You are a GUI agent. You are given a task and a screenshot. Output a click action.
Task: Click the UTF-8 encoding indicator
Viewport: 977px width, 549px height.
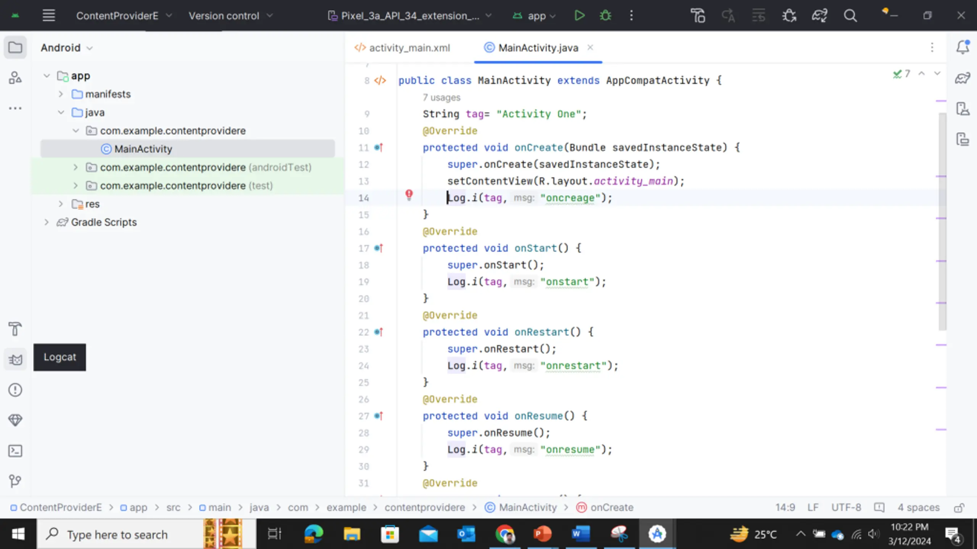tap(846, 507)
